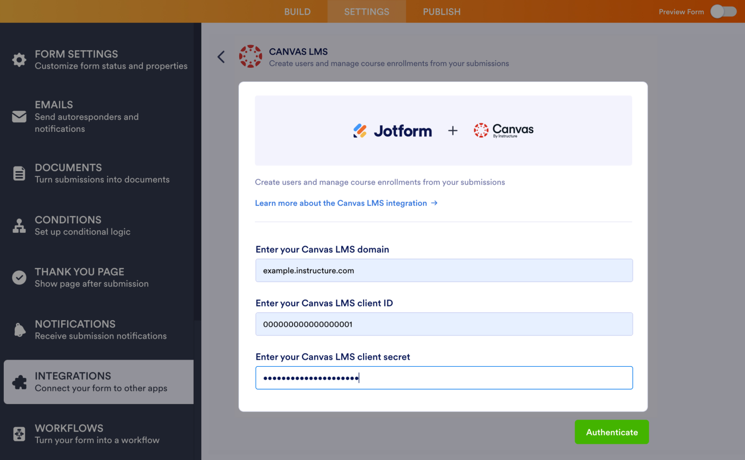
Task: Open NOTIFICATIONS section in the sidebar
Action: (x=99, y=330)
